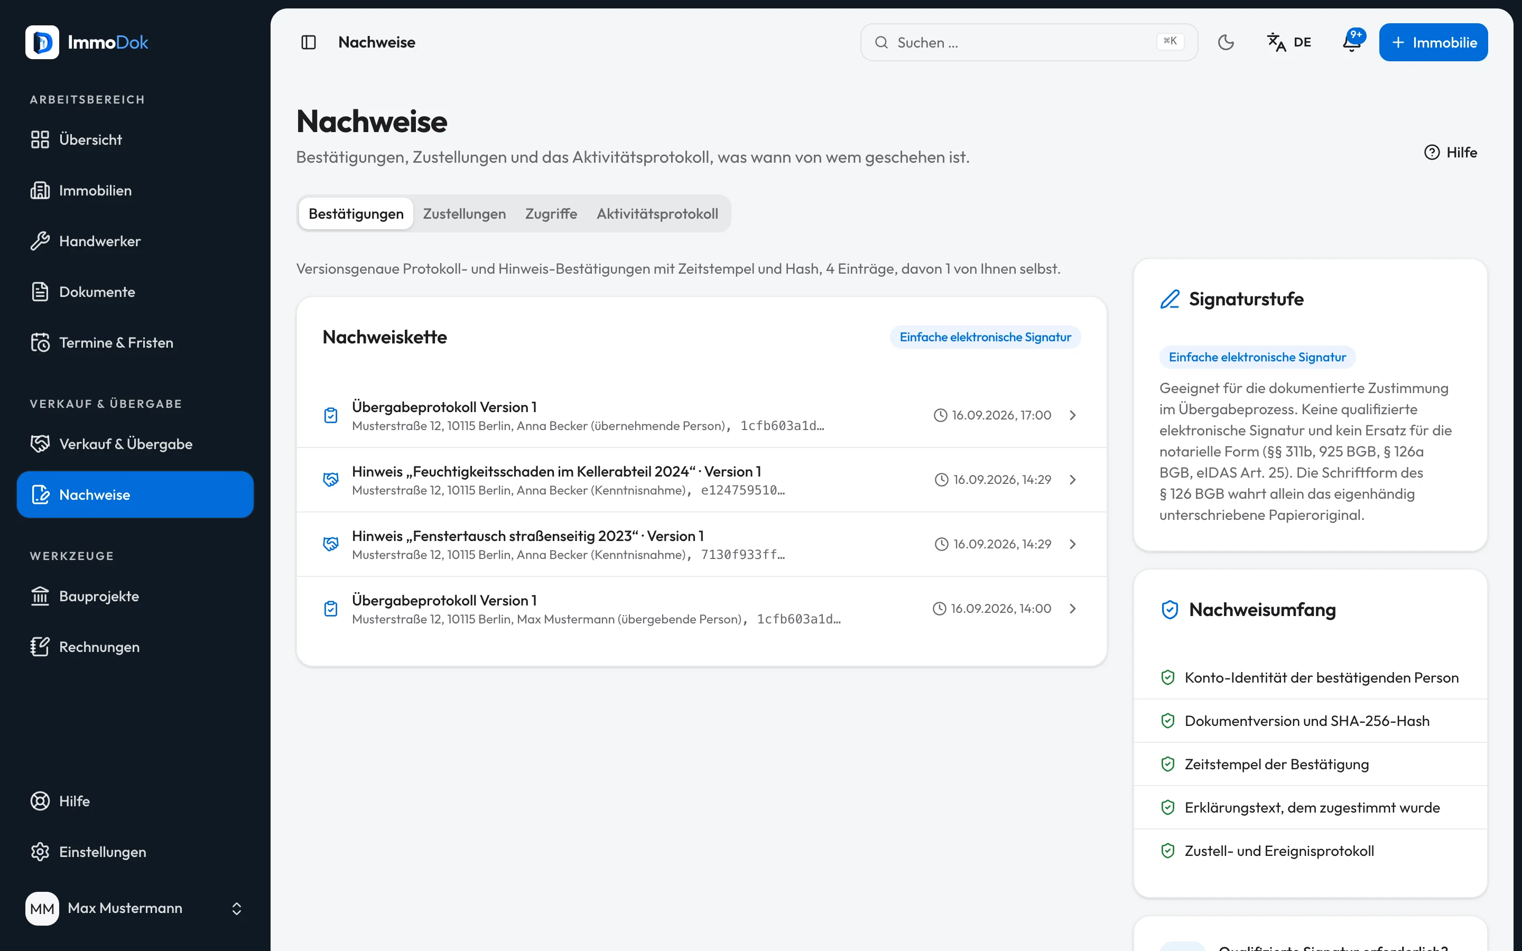Click Zeitstempel der Bestätigung item
This screenshot has height=951, width=1522.
1310,764
